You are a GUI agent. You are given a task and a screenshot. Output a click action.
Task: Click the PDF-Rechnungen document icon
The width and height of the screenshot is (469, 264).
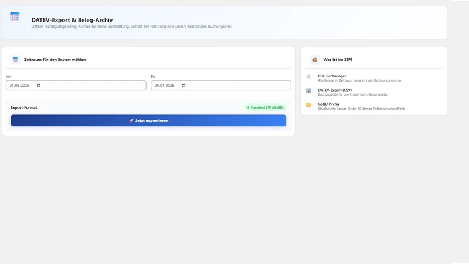pyautogui.click(x=308, y=76)
